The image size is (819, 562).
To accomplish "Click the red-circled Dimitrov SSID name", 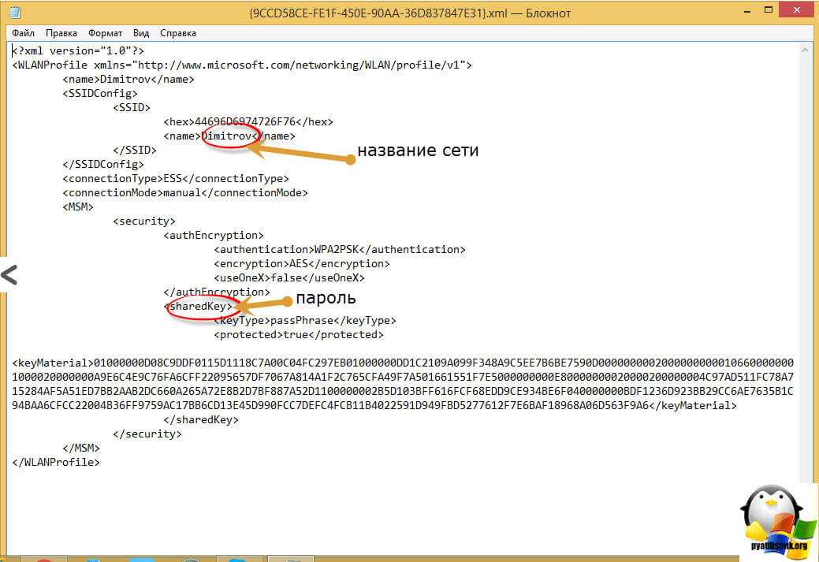I will tap(227, 136).
